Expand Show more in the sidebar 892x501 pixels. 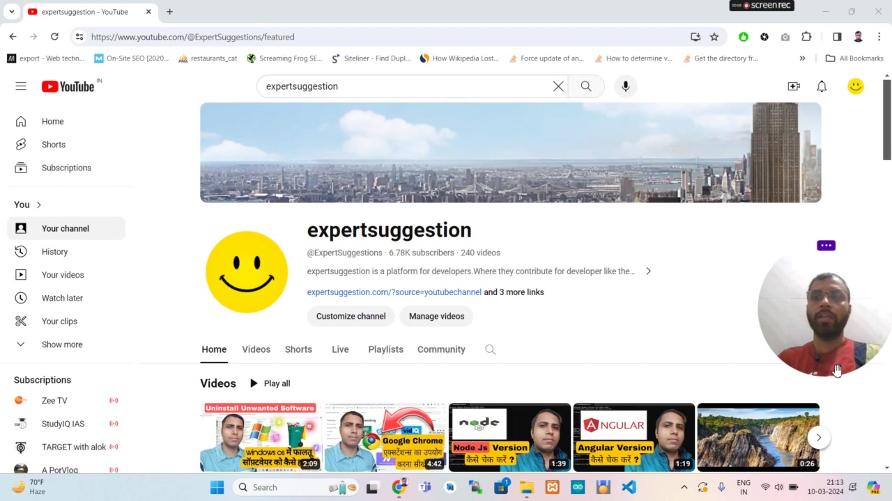(x=66, y=344)
